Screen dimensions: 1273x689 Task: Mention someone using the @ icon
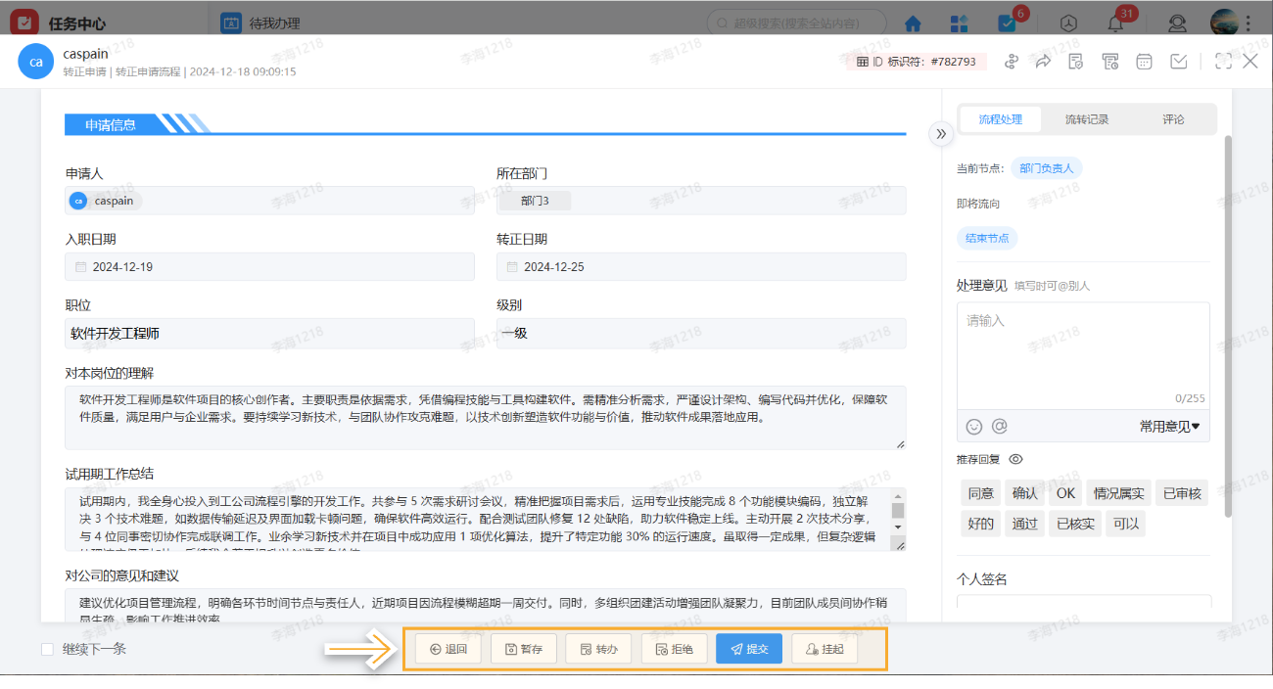tap(998, 426)
